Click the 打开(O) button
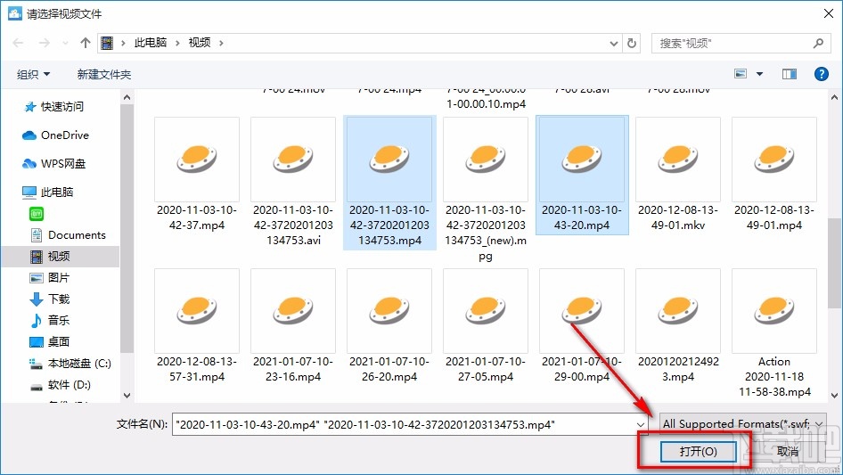The image size is (843, 475). pos(698,451)
